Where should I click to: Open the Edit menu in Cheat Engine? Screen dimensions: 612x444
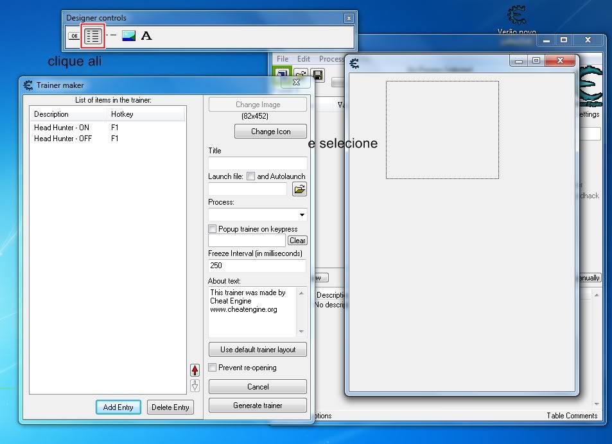tap(304, 59)
